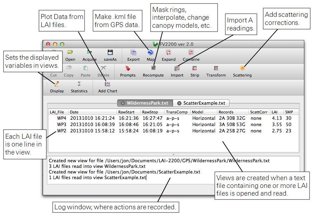Screen dimensions: 312x216
Task: Close the WildernessPark.txt tab
Action: pos(123,103)
